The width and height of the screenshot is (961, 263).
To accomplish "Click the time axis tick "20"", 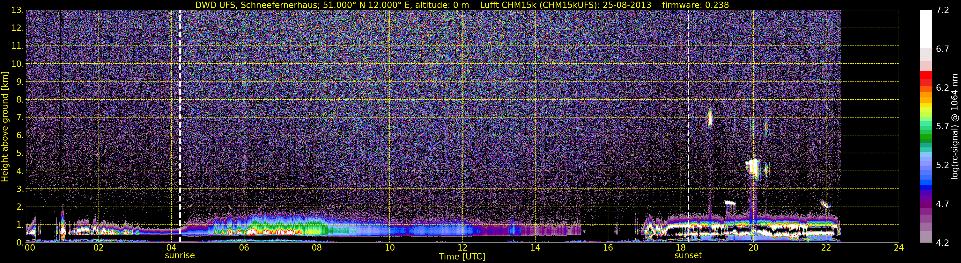I will click(753, 248).
